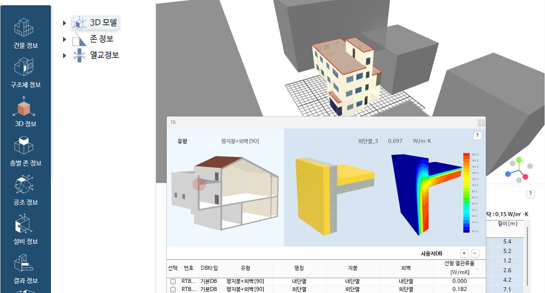Open the 설비 정보 sidebar section
Viewport: 545px width, 293px height.
coord(26,229)
